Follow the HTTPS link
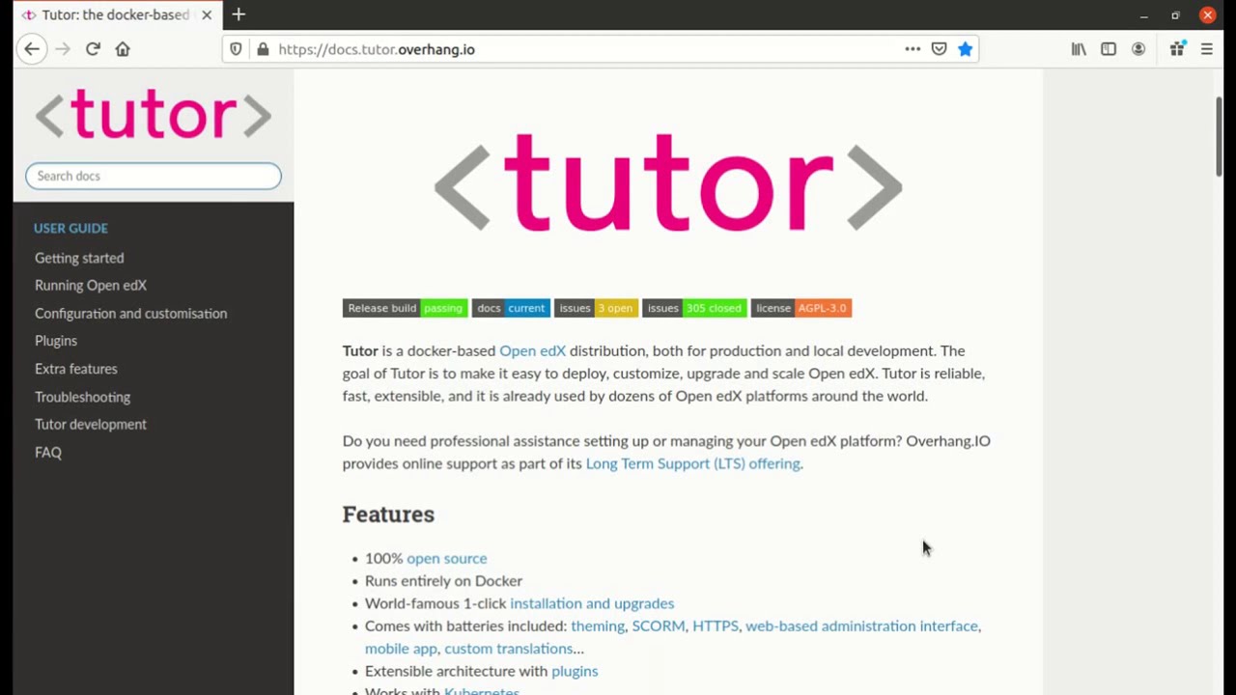 point(716,626)
